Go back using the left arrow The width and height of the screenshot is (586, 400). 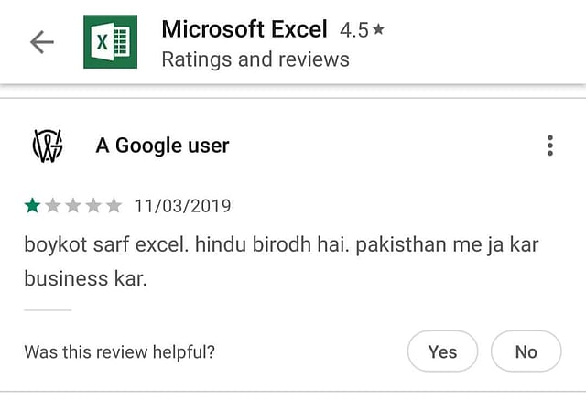pos(42,42)
